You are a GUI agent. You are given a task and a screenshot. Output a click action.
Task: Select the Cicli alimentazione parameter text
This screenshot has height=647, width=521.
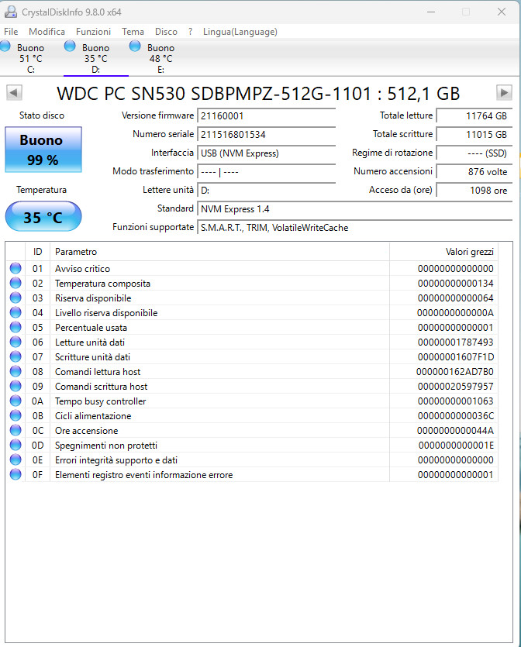[x=93, y=416]
